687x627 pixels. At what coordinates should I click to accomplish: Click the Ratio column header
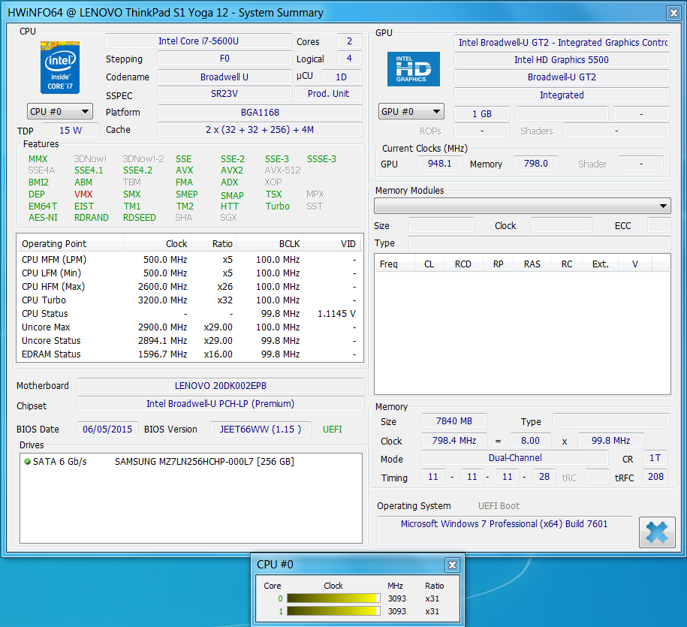click(214, 243)
